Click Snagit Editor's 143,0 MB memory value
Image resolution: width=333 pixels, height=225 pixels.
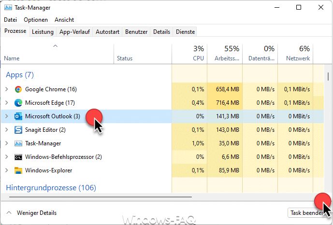(x=228, y=130)
